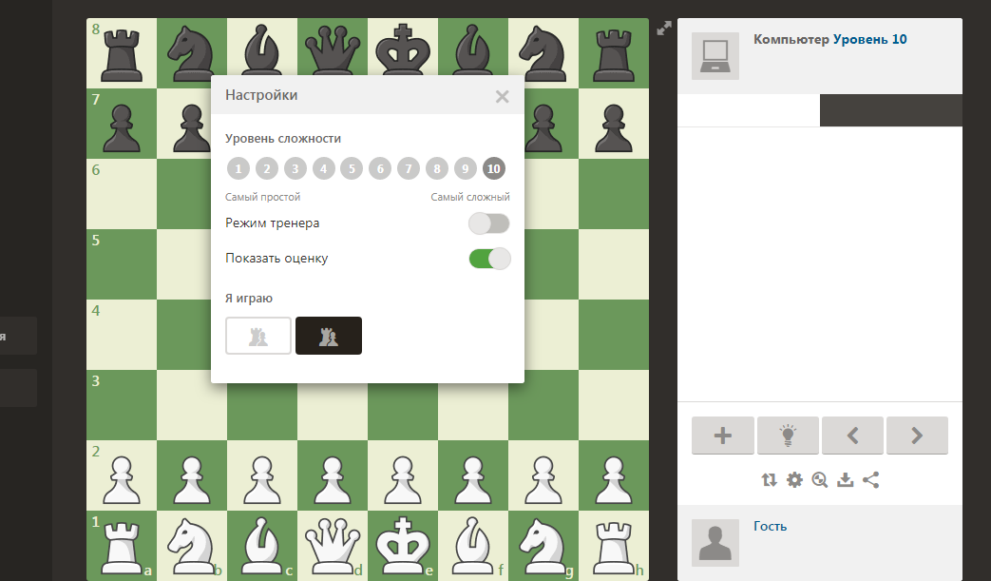This screenshot has height=581, width=991.
Task: Download the game with download icon
Action: pos(845,480)
